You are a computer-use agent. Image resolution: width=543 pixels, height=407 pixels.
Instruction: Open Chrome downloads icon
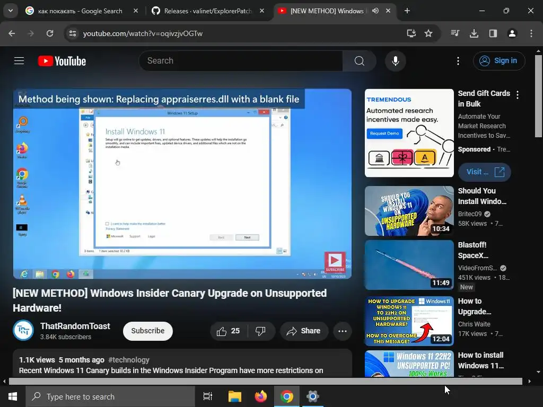(x=474, y=33)
